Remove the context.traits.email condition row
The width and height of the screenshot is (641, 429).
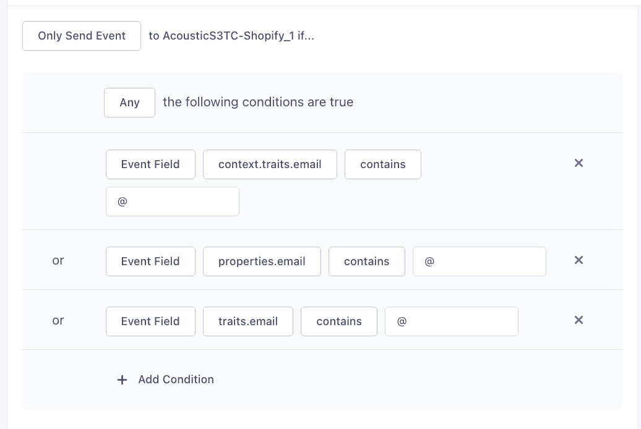[579, 163]
